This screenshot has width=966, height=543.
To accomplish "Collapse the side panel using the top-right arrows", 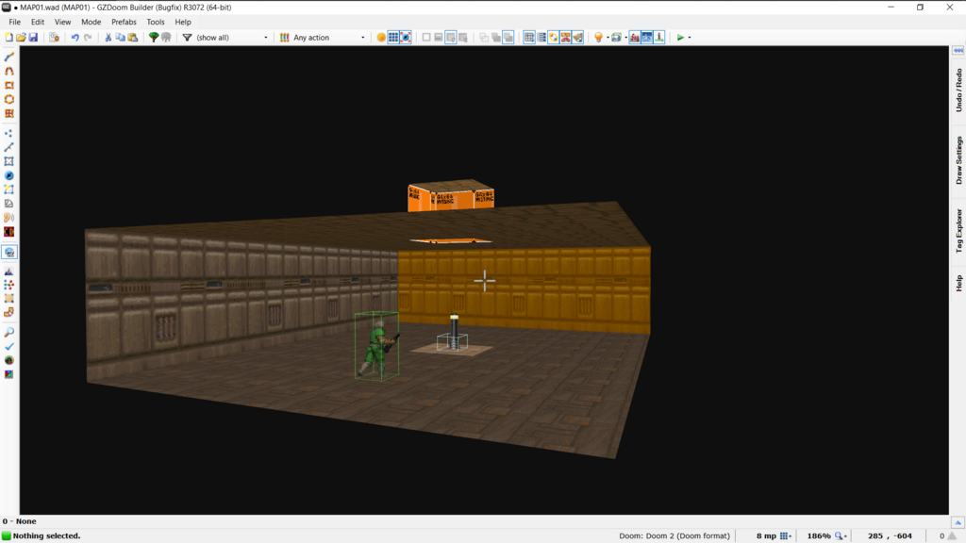I will (958, 51).
